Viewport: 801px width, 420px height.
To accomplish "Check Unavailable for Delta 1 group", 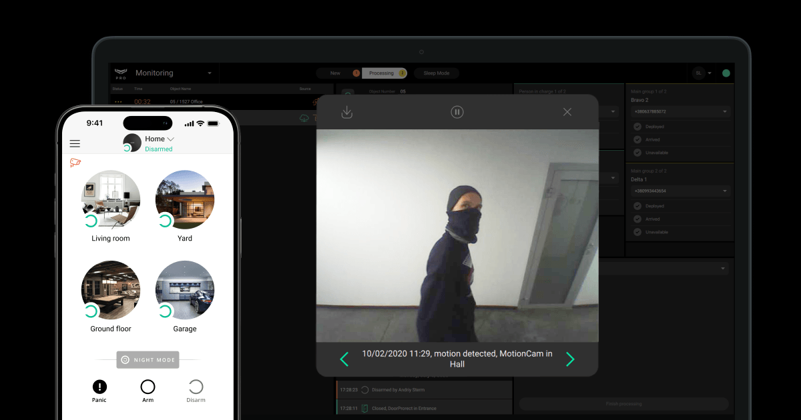I will [x=637, y=232].
